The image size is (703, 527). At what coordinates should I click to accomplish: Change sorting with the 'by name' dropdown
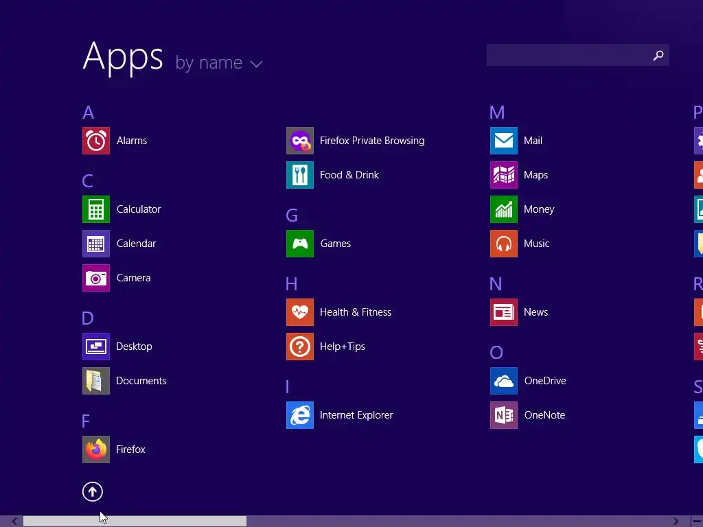point(218,62)
